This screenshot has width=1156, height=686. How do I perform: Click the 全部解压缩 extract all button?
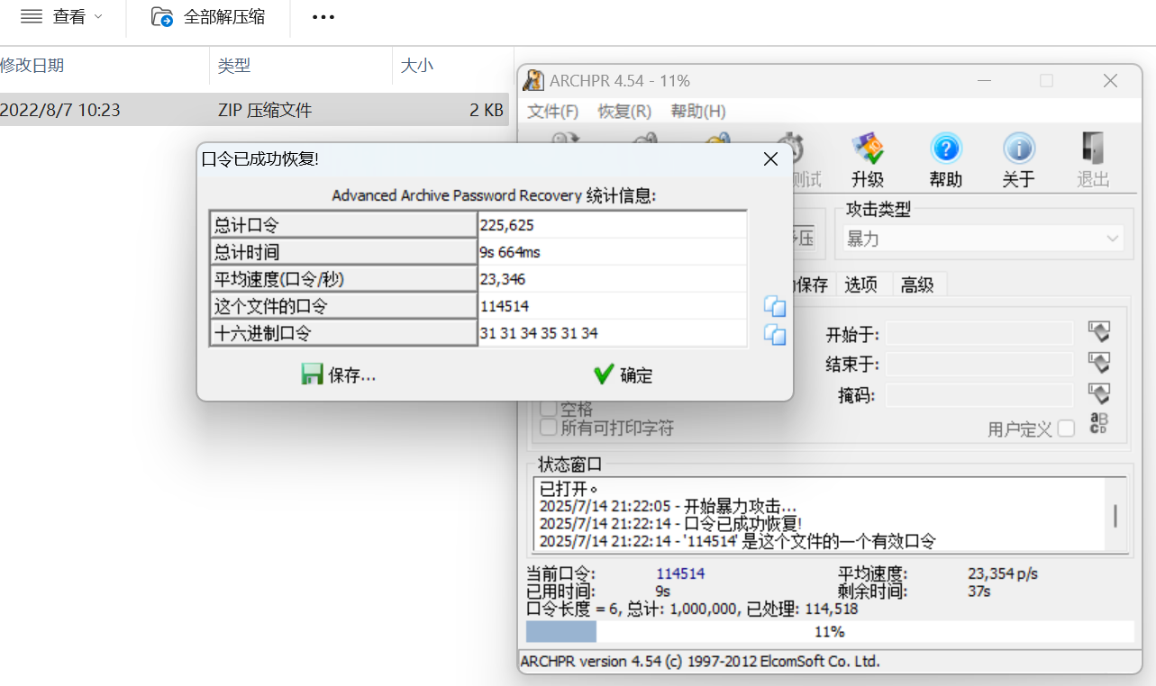pos(208,17)
